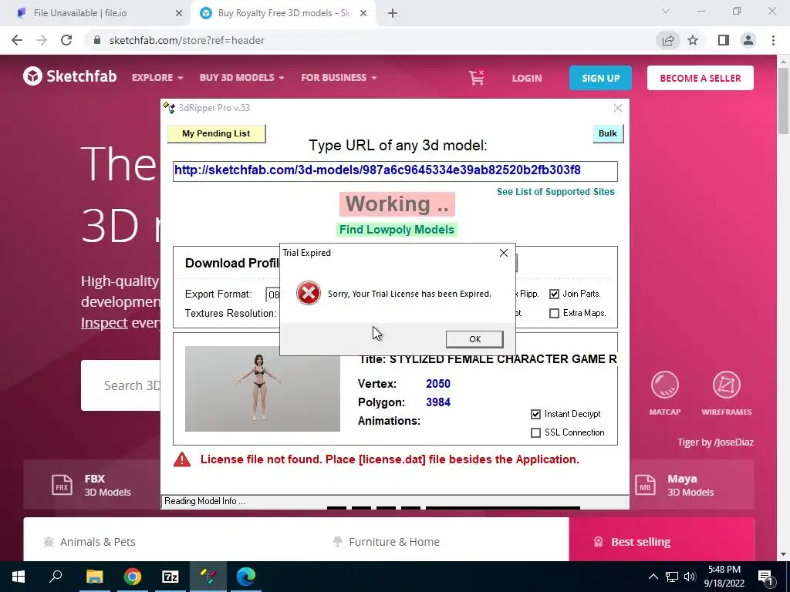Switch to Furniture & Home tab
790x592 pixels.
(x=387, y=542)
